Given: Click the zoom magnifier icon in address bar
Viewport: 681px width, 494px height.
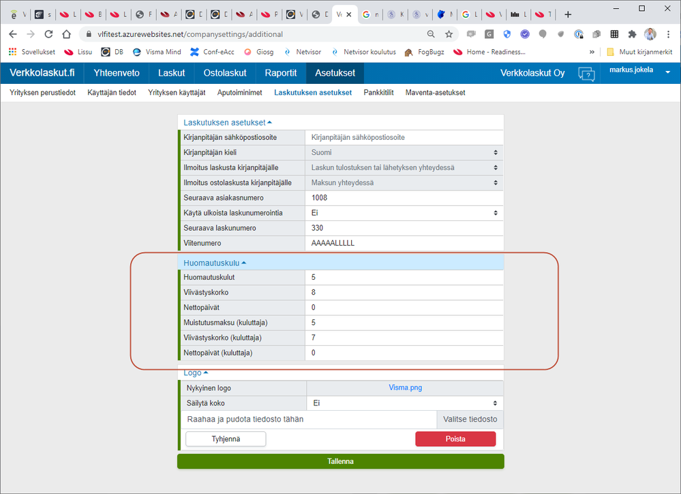Looking at the screenshot, I should tap(431, 34).
